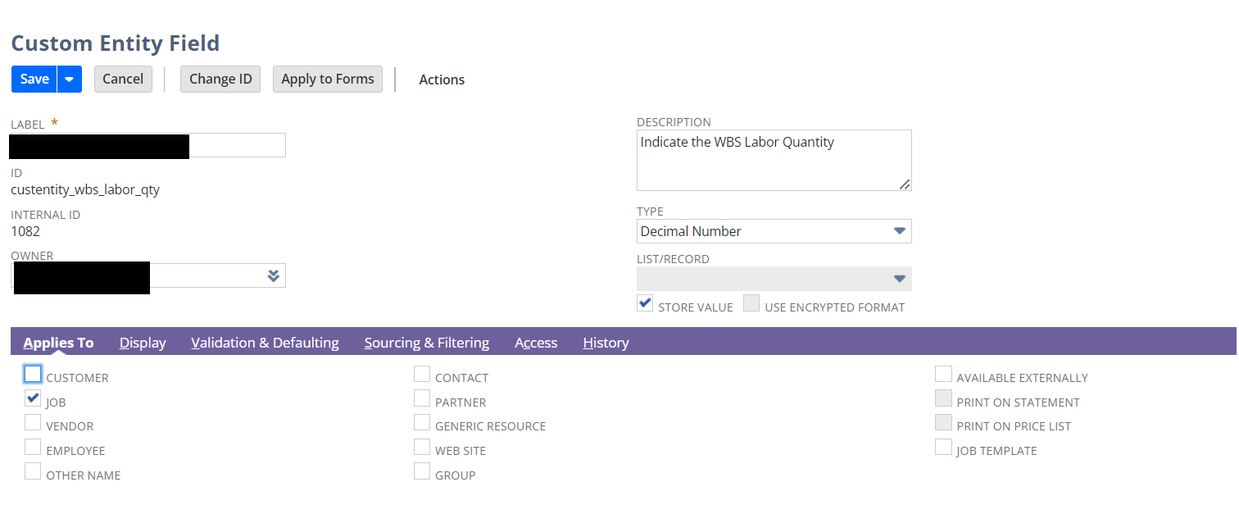
Task: Grab the Description textarea resize handle
Action: coord(905,184)
